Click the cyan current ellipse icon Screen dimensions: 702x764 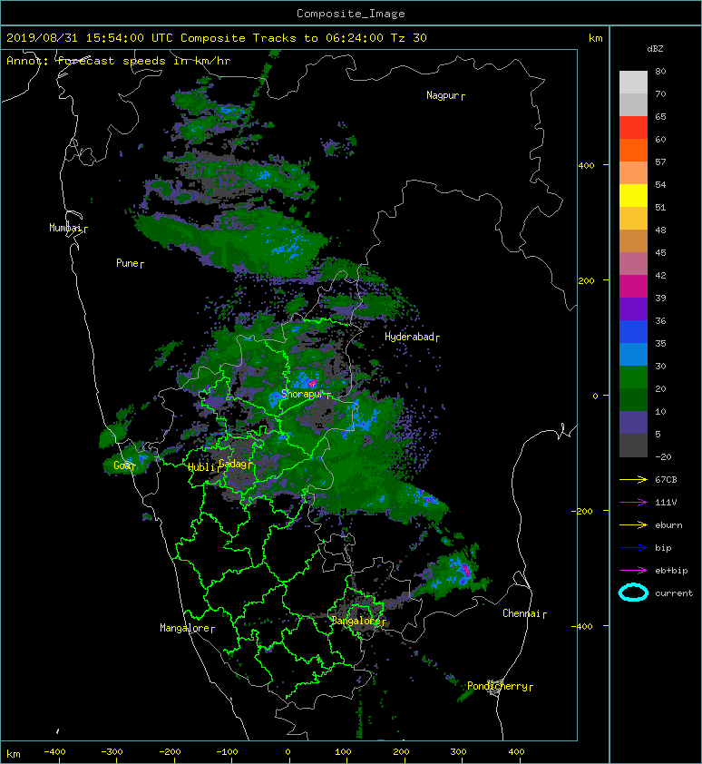[x=633, y=593]
